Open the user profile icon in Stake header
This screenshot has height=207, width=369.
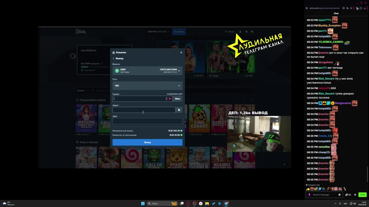(x=240, y=32)
